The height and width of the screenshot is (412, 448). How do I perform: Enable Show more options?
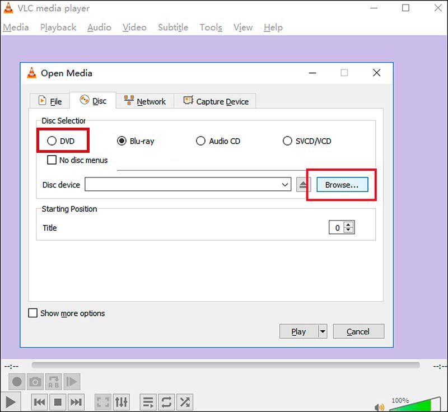[x=33, y=313]
